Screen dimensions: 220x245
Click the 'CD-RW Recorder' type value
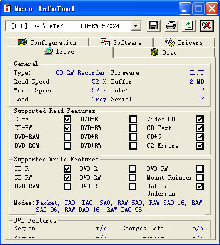point(81,72)
